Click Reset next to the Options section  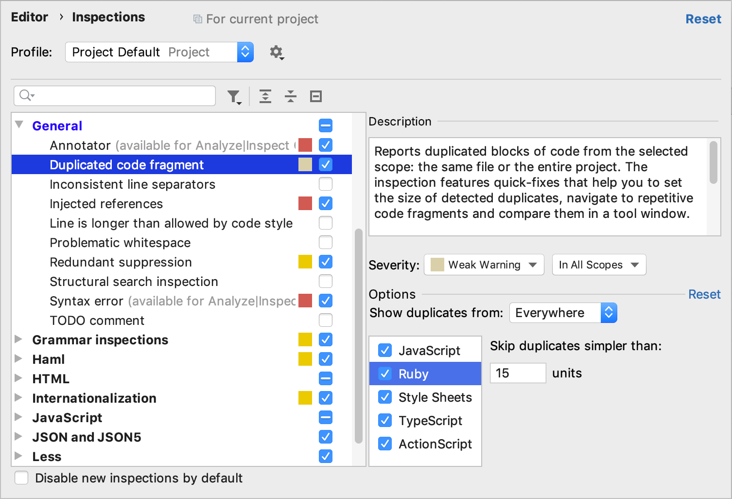pos(704,294)
